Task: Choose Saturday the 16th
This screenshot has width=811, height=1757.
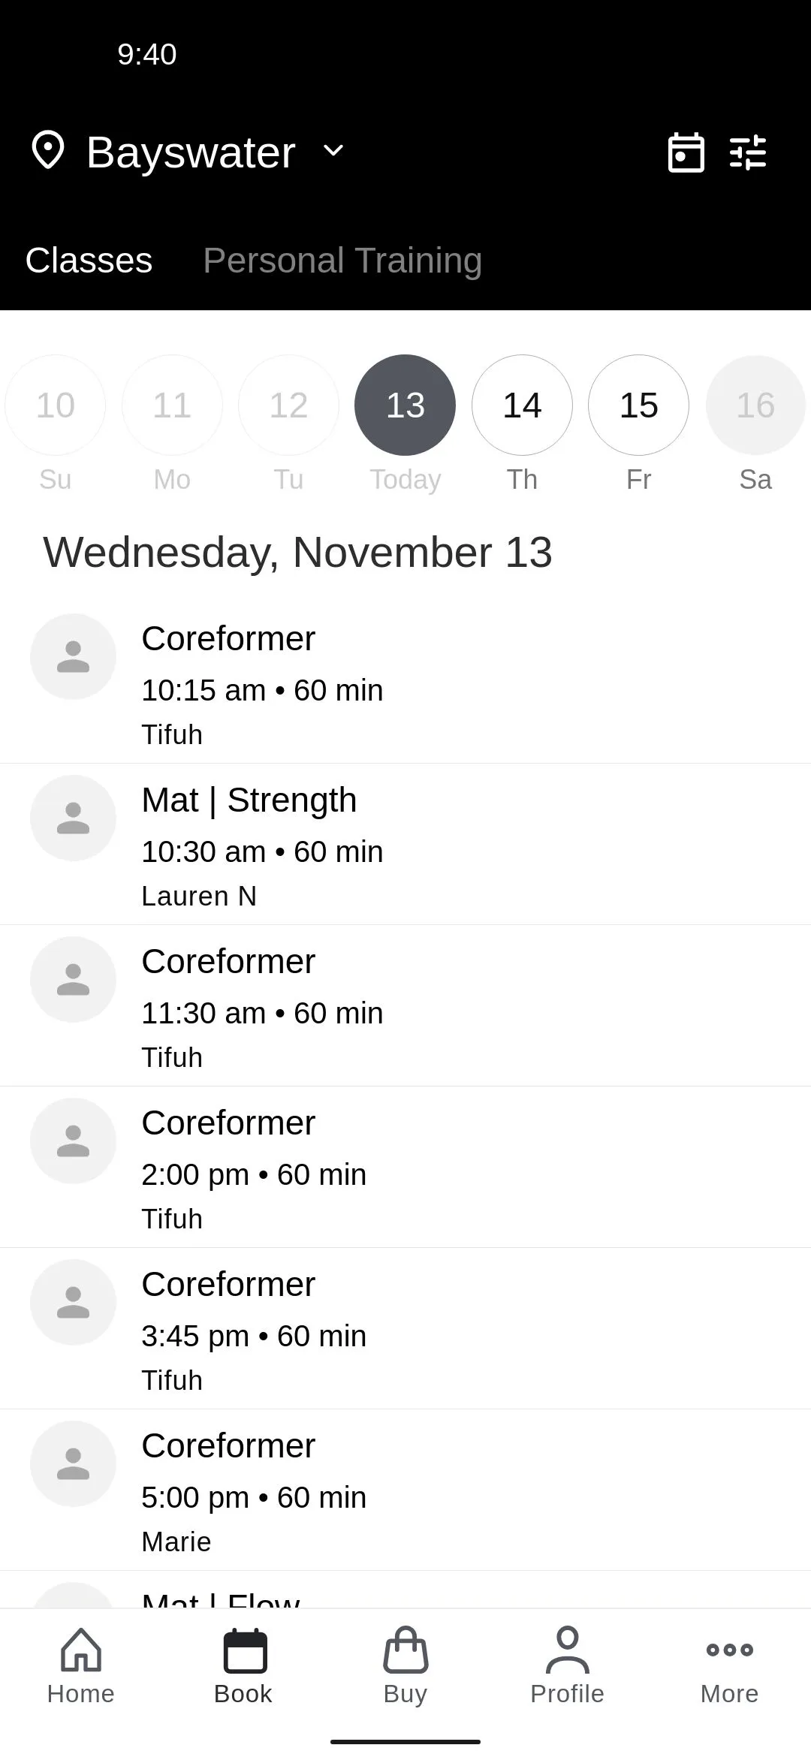Action: [x=755, y=405]
